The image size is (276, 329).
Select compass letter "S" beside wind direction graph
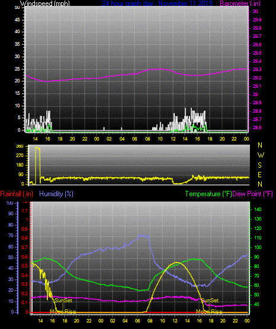point(259,165)
